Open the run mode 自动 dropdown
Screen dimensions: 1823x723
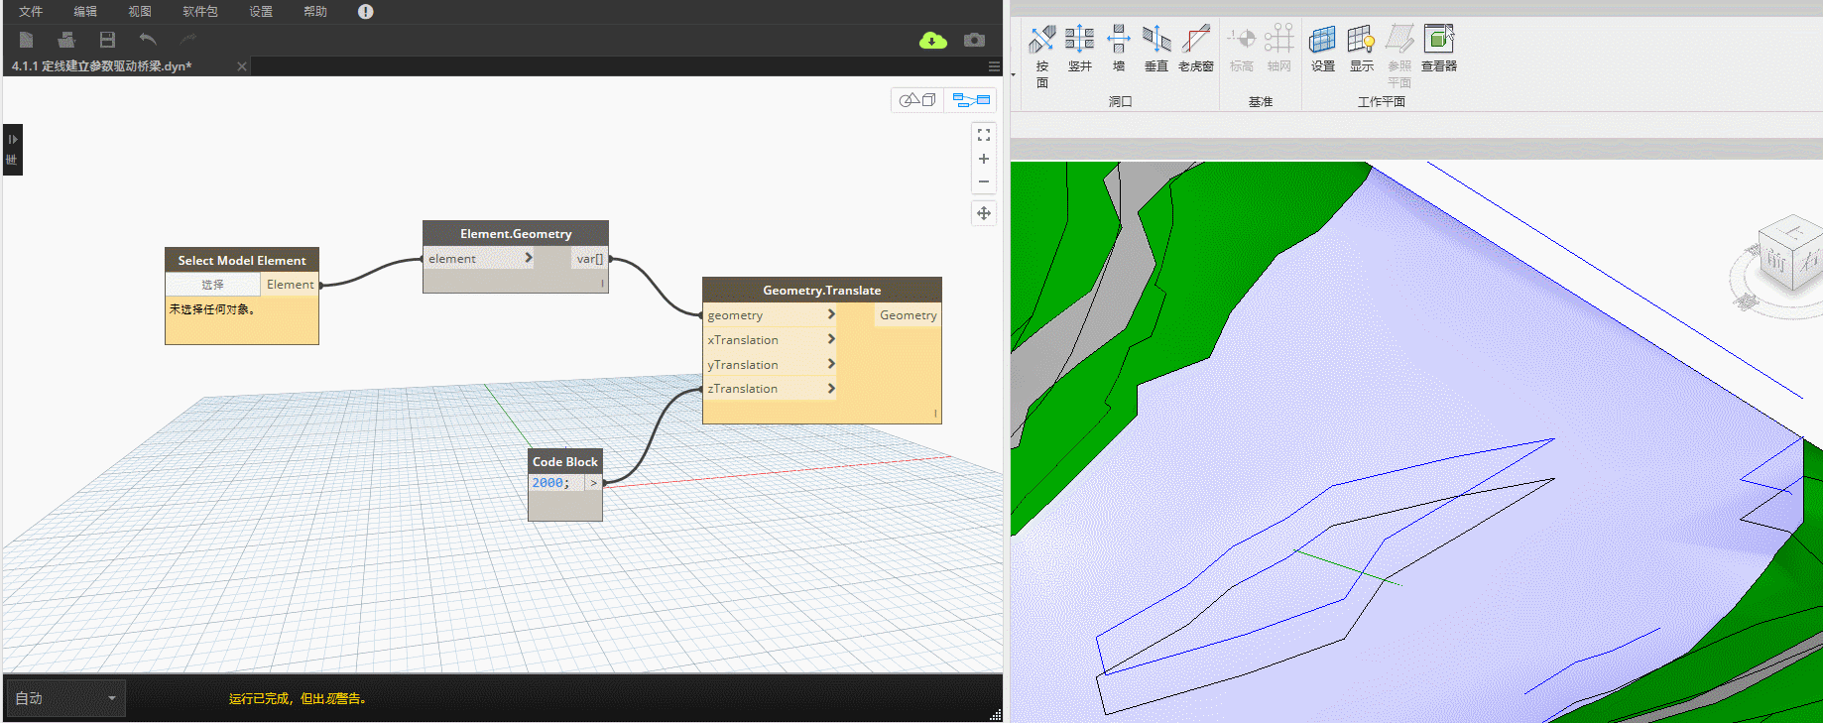tap(66, 698)
